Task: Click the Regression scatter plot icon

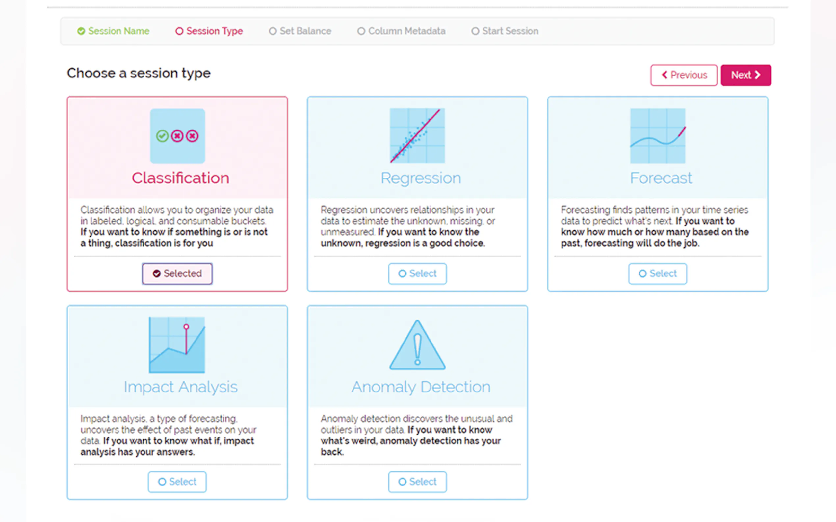Action: (x=417, y=136)
